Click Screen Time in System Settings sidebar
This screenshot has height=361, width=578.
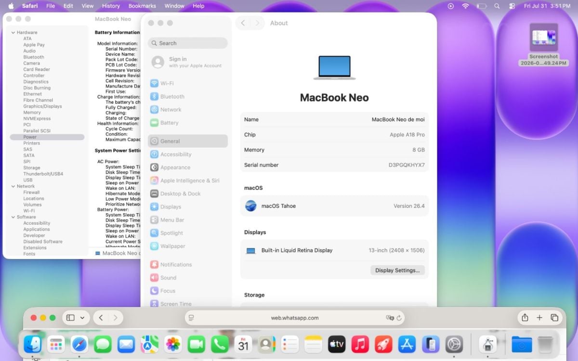[x=187, y=303]
